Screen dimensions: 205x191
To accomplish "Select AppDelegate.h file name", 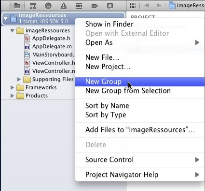I will coord(51,39).
